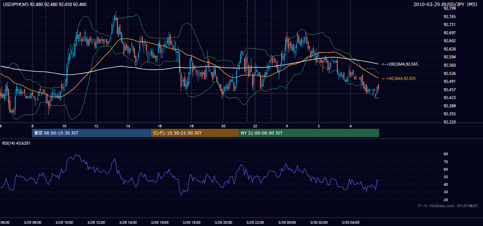483x226 pixels.
Task: Click hour label 10 under the price chart
Action: [x=64, y=126]
